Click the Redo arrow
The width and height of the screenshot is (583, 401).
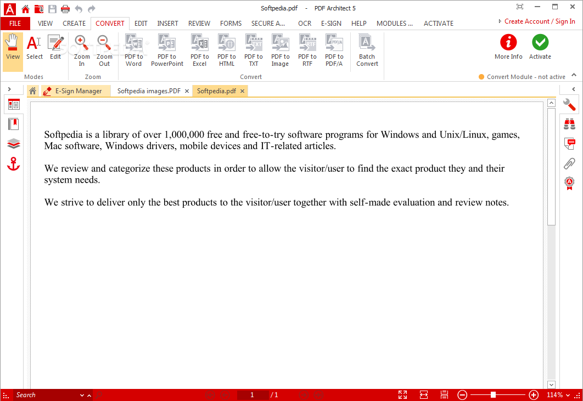coord(92,9)
